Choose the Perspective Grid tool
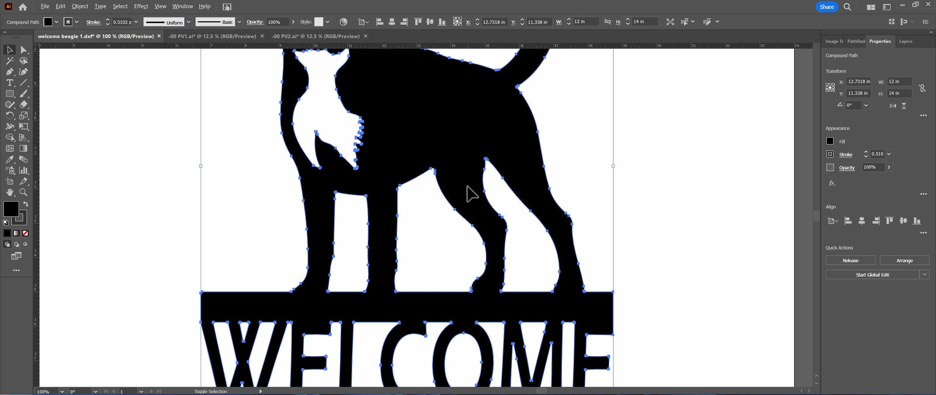936x395 pixels. coord(24,137)
